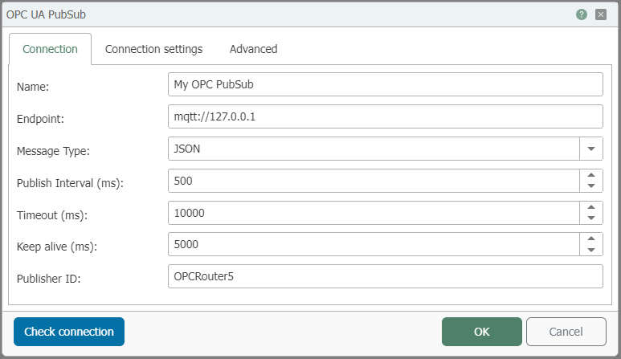Decrease the Timeout value
The image size is (621, 359).
[x=591, y=218]
